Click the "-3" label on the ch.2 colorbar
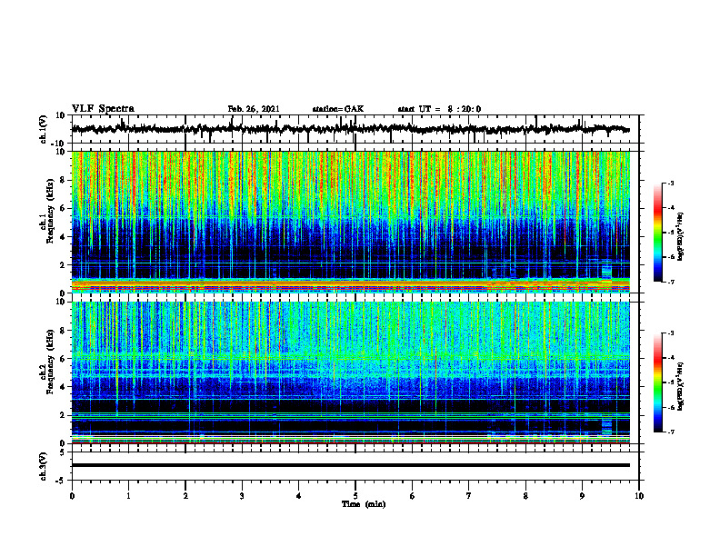 coord(671,333)
